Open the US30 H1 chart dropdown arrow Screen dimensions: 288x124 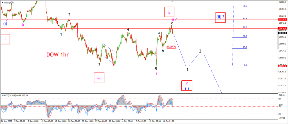[2, 3]
